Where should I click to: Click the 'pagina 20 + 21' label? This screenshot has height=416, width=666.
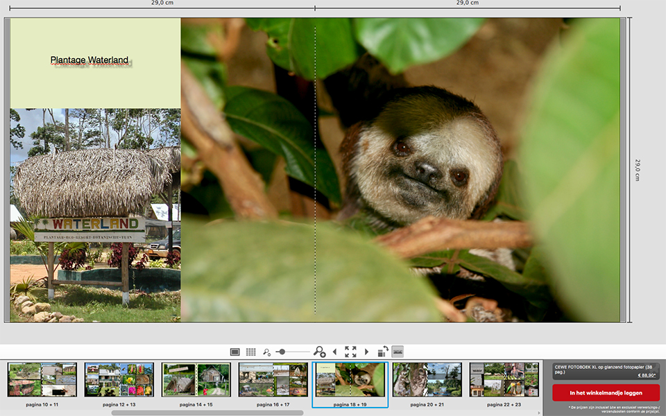(x=427, y=404)
